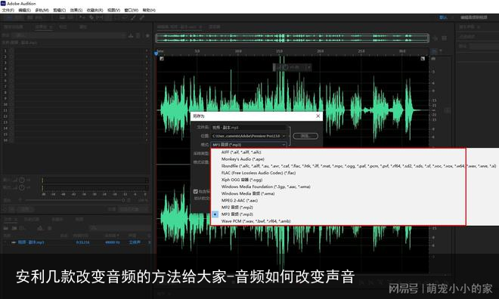
Task: Open effect list arrow for rack slot 1
Action: click(x=147, y=51)
